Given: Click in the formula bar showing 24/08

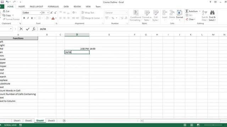Looking at the screenshot, I should [132, 29].
